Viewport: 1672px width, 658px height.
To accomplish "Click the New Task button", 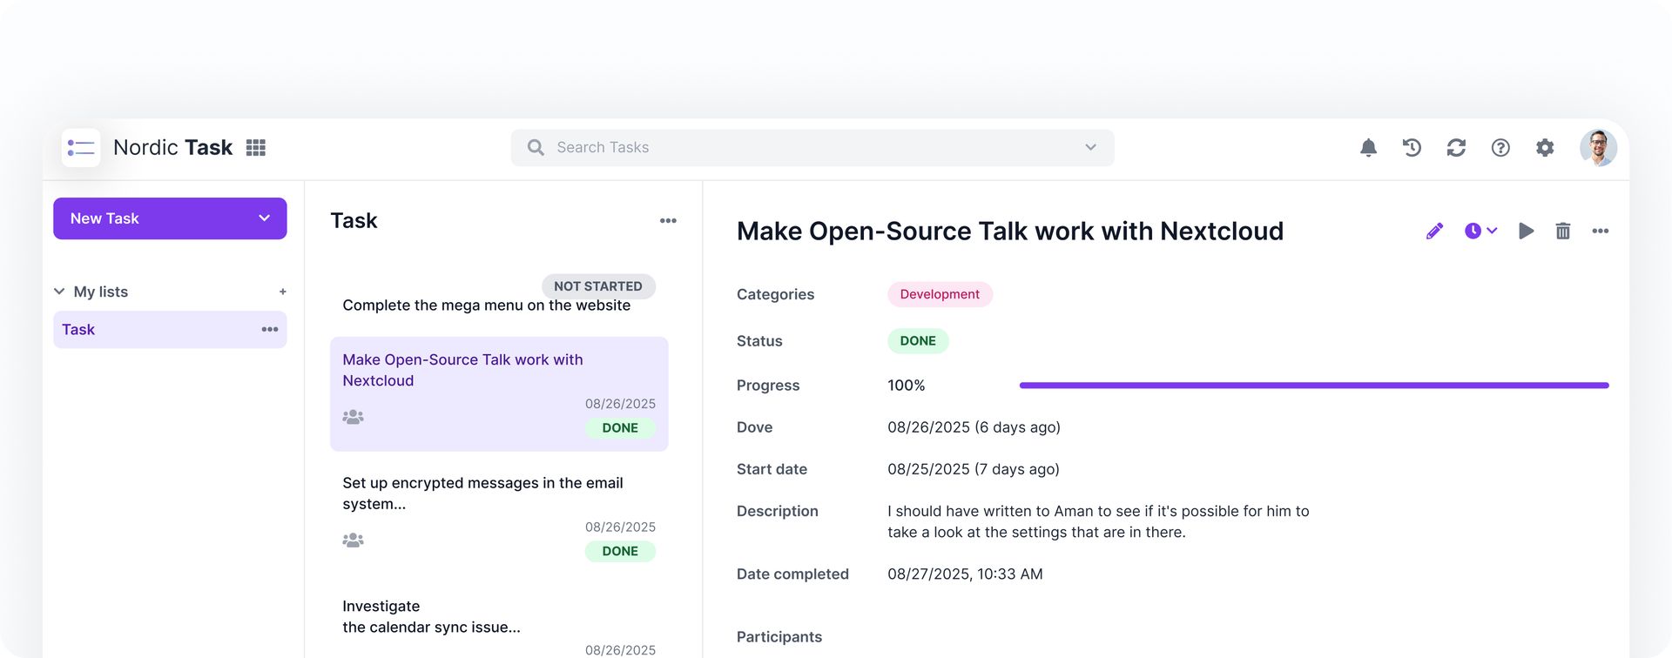I will pos(170,218).
